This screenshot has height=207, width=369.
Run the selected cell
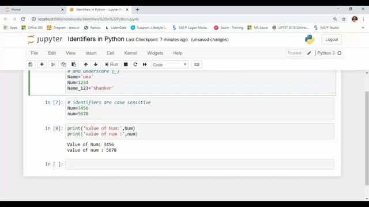111,64
